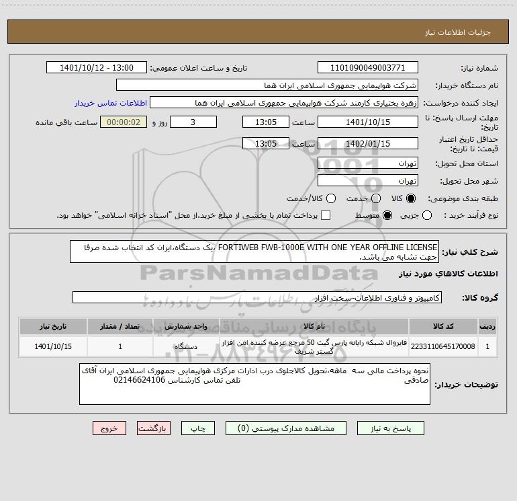Click the خروج exit button
The image size is (517, 501).
point(109,428)
